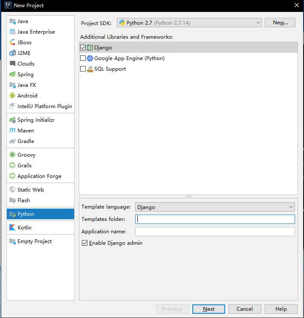Select the Empty Project icon
This screenshot has width=304, height=318.
pyautogui.click(x=12, y=241)
